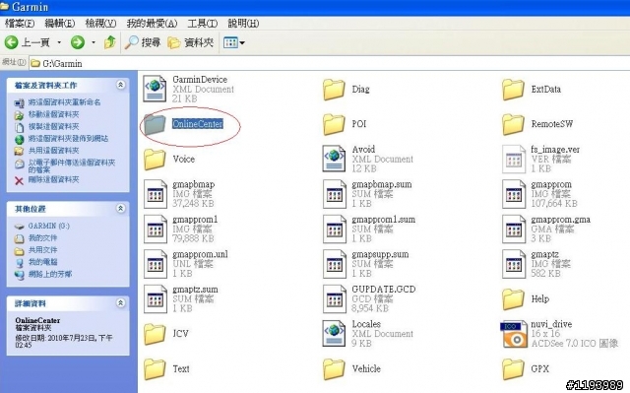Select the gmapprom1 IMG file icon
Screen dimensions: 630x393
[156, 229]
